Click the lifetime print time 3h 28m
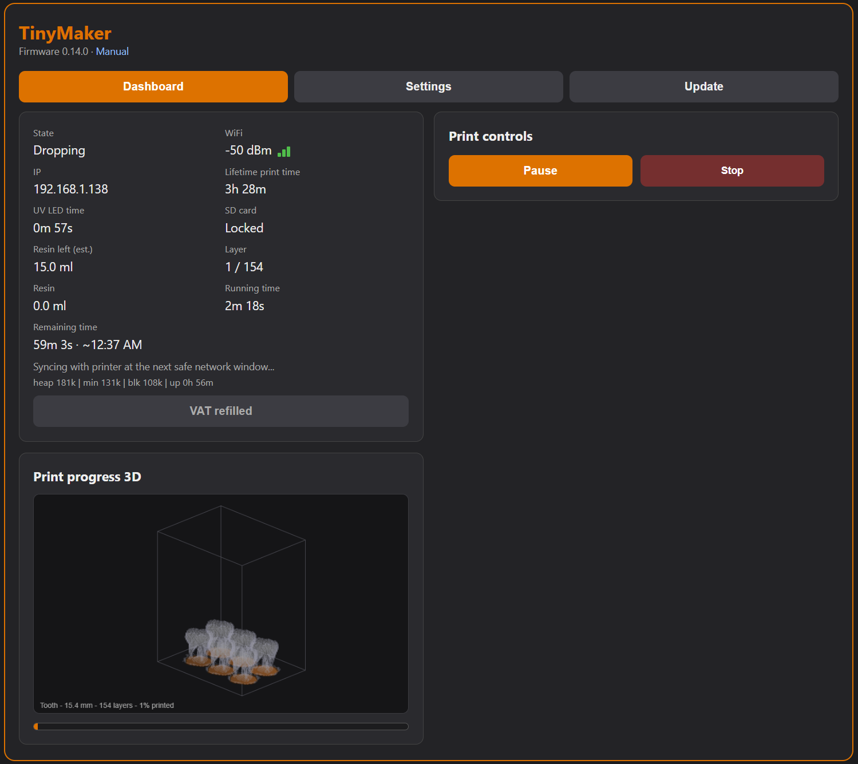 (246, 189)
